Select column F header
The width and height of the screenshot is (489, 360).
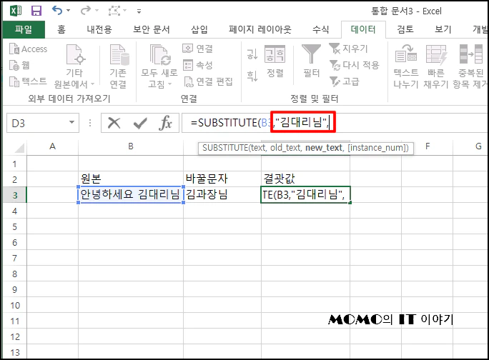click(x=428, y=146)
